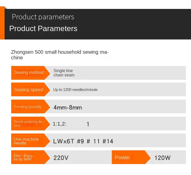This screenshot has height=175, width=191.
Task: Click the Feeding quantity label
Action: pyautogui.click(x=28, y=107)
